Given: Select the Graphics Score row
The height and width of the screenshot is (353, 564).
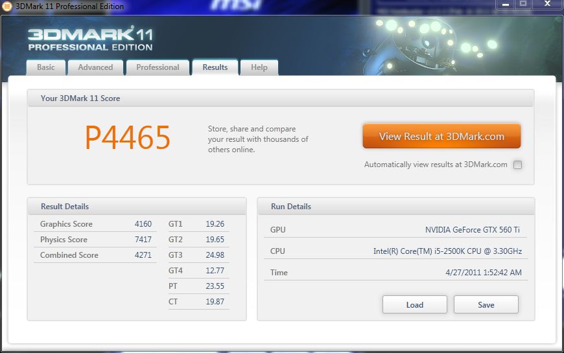Looking at the screenshot, I should tap(95, 224).
